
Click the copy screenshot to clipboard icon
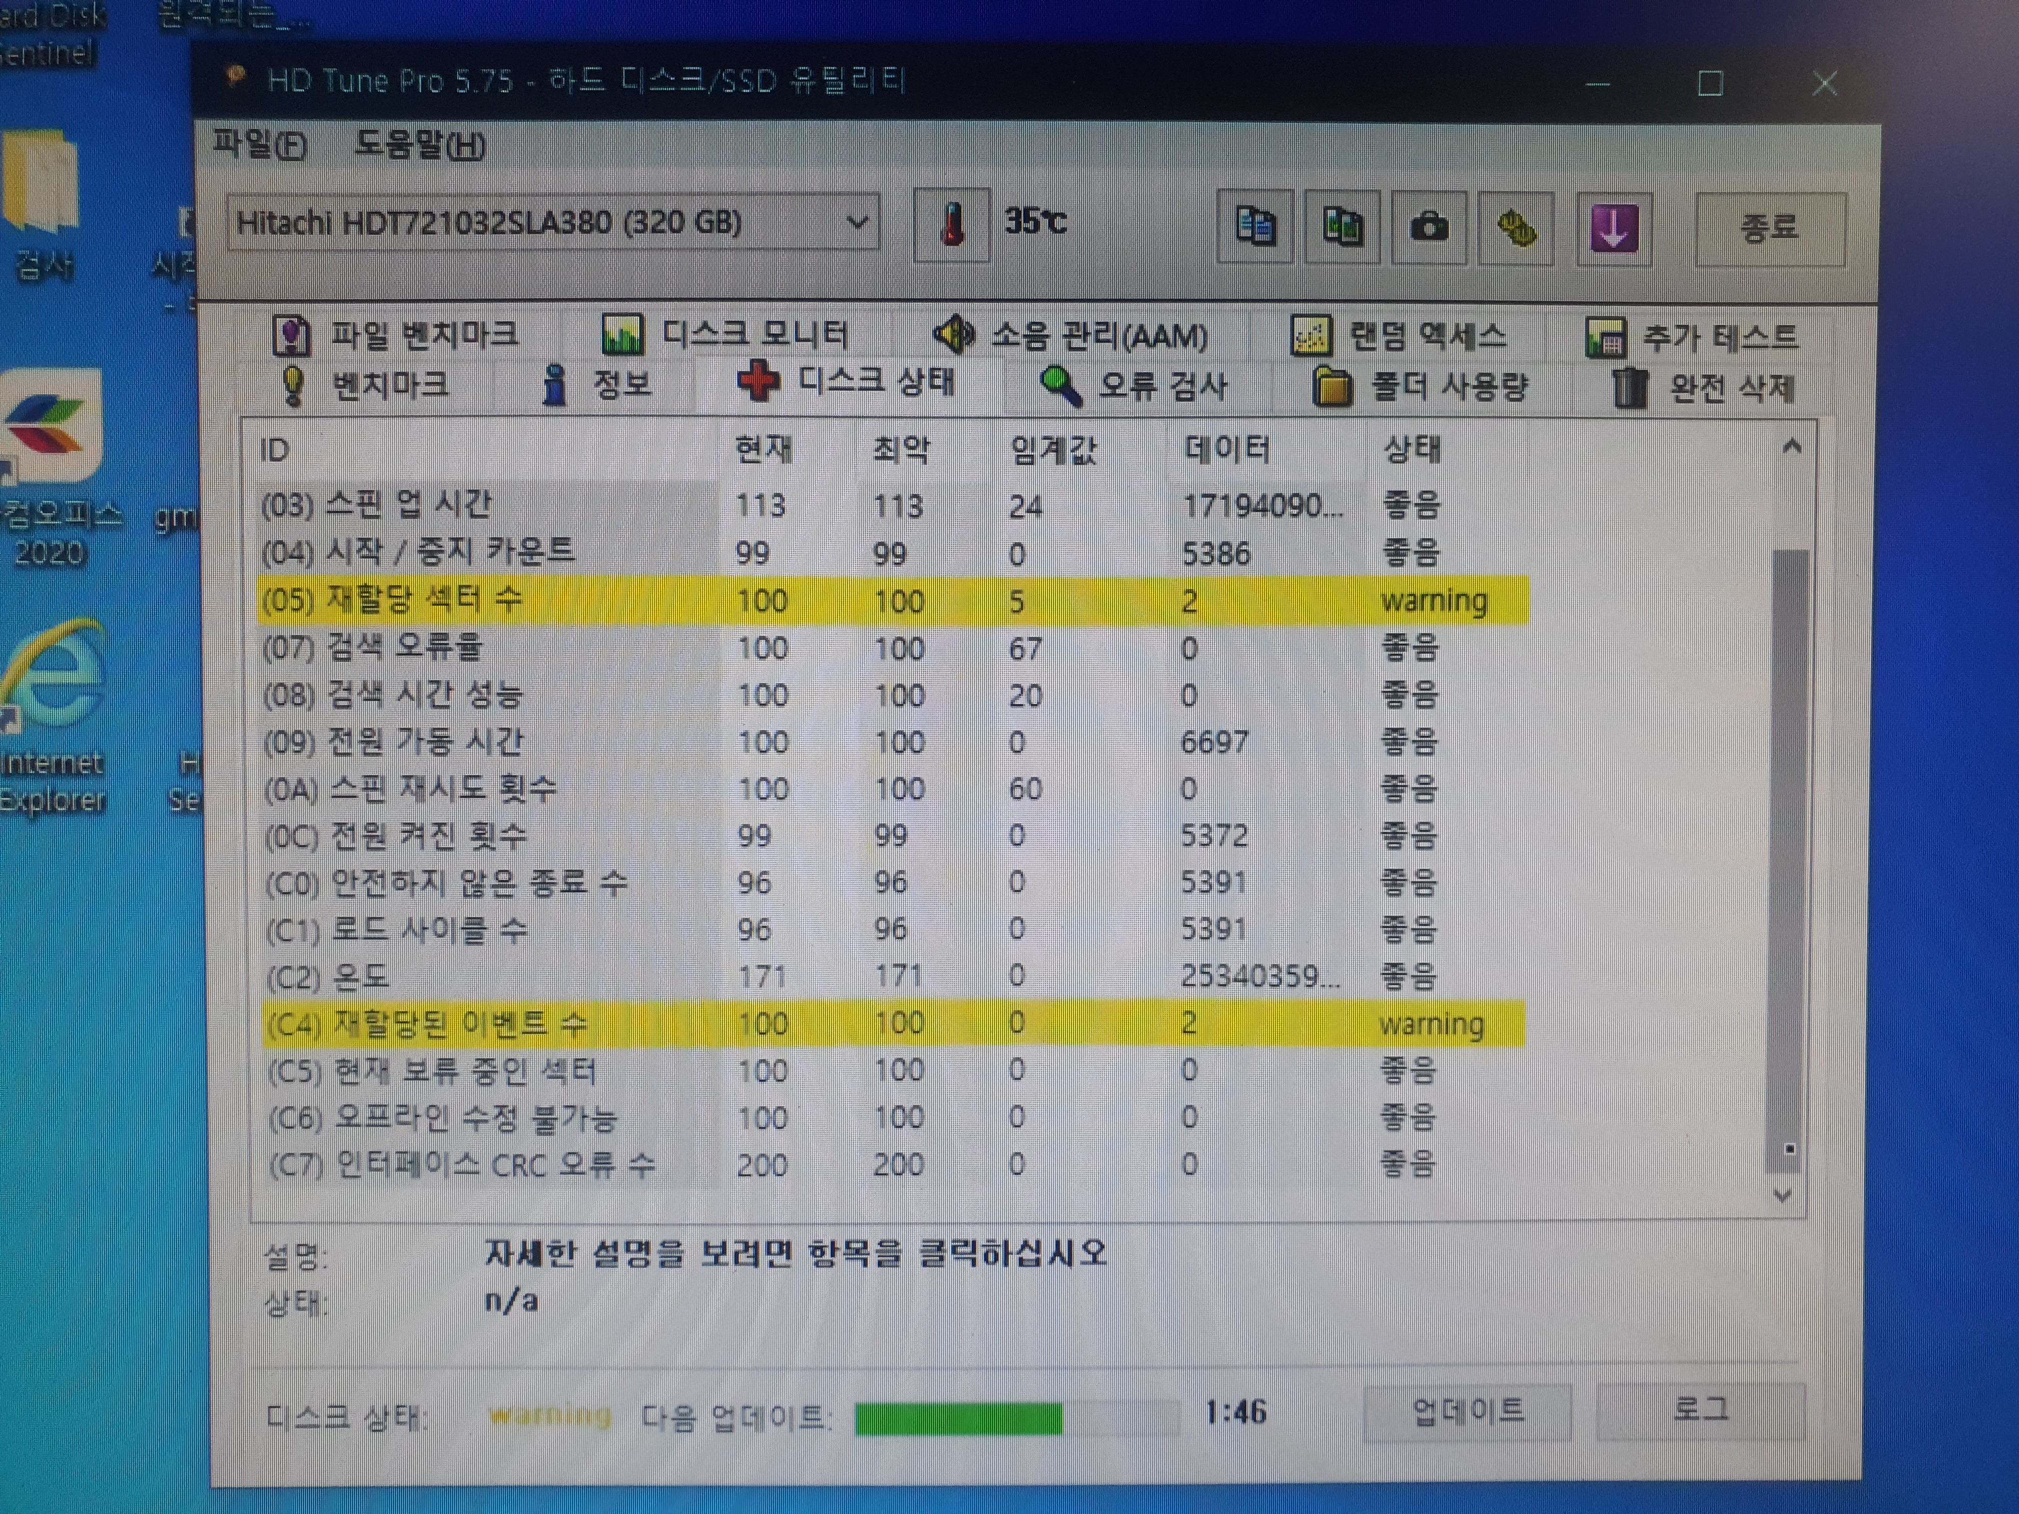click(x=1341, y=226)
